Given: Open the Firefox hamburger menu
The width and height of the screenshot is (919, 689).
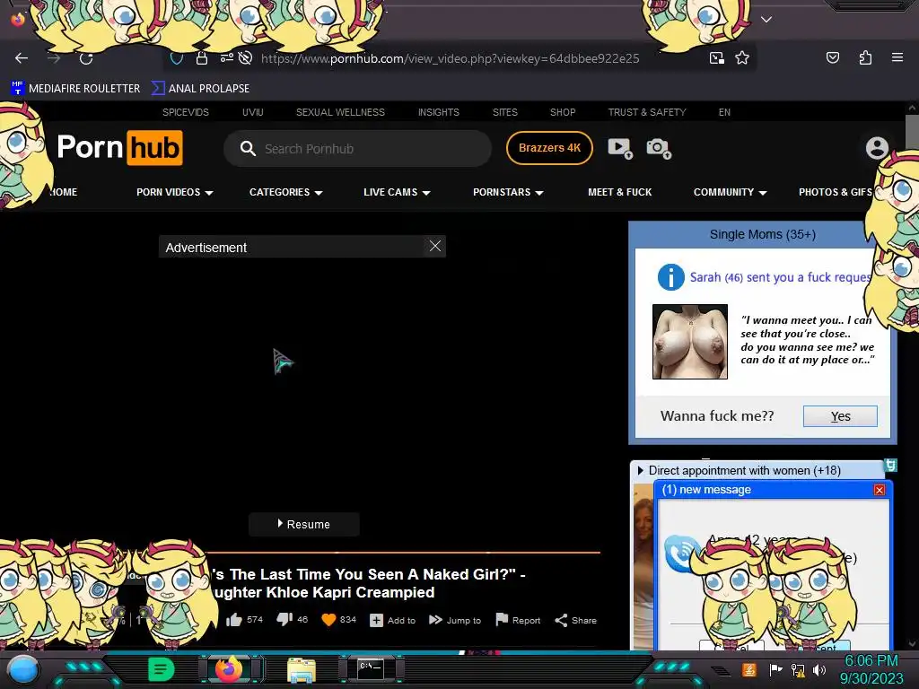Looking at the screenshot, I should tap(897, 57).
